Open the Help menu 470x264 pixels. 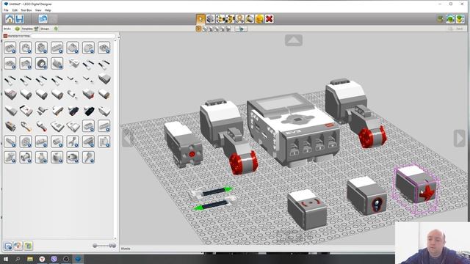point(48,10)
